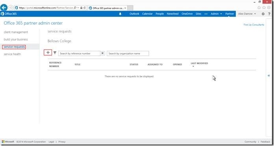Image resolution: width=274 pixels, height=146 pixels.
Task: Open Outlook from the top navigation
Action: coord(134,14)
